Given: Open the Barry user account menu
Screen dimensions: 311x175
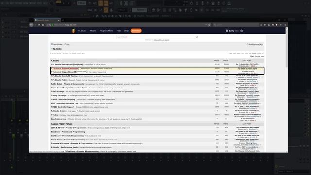Looking at the screenshot, I should click(232, 31).
